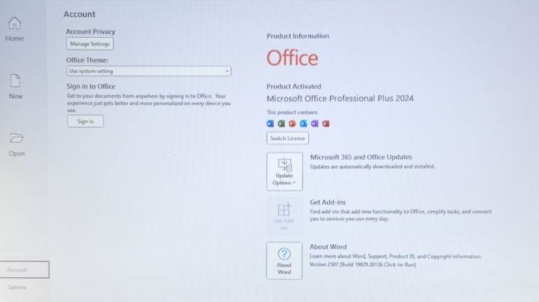Open Options from the sidebar
Screen dimensions: 539x302
pyautogui.click(x=17, y=287)
